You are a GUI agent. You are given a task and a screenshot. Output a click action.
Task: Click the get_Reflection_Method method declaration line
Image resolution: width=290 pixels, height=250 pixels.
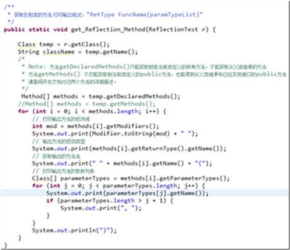tap(110, 30)
